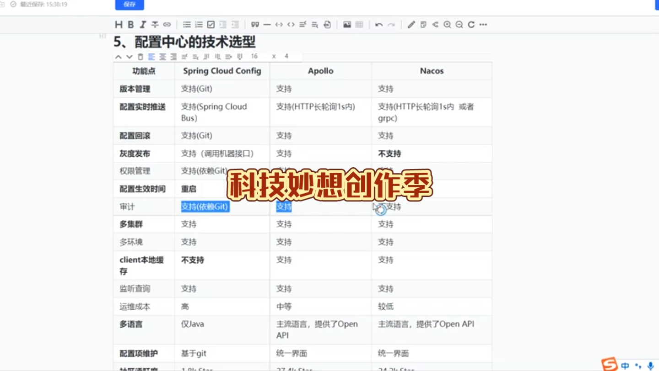The image size is (659, 371).
Task: Click the 仅Java cell
Action: (193, 324)
